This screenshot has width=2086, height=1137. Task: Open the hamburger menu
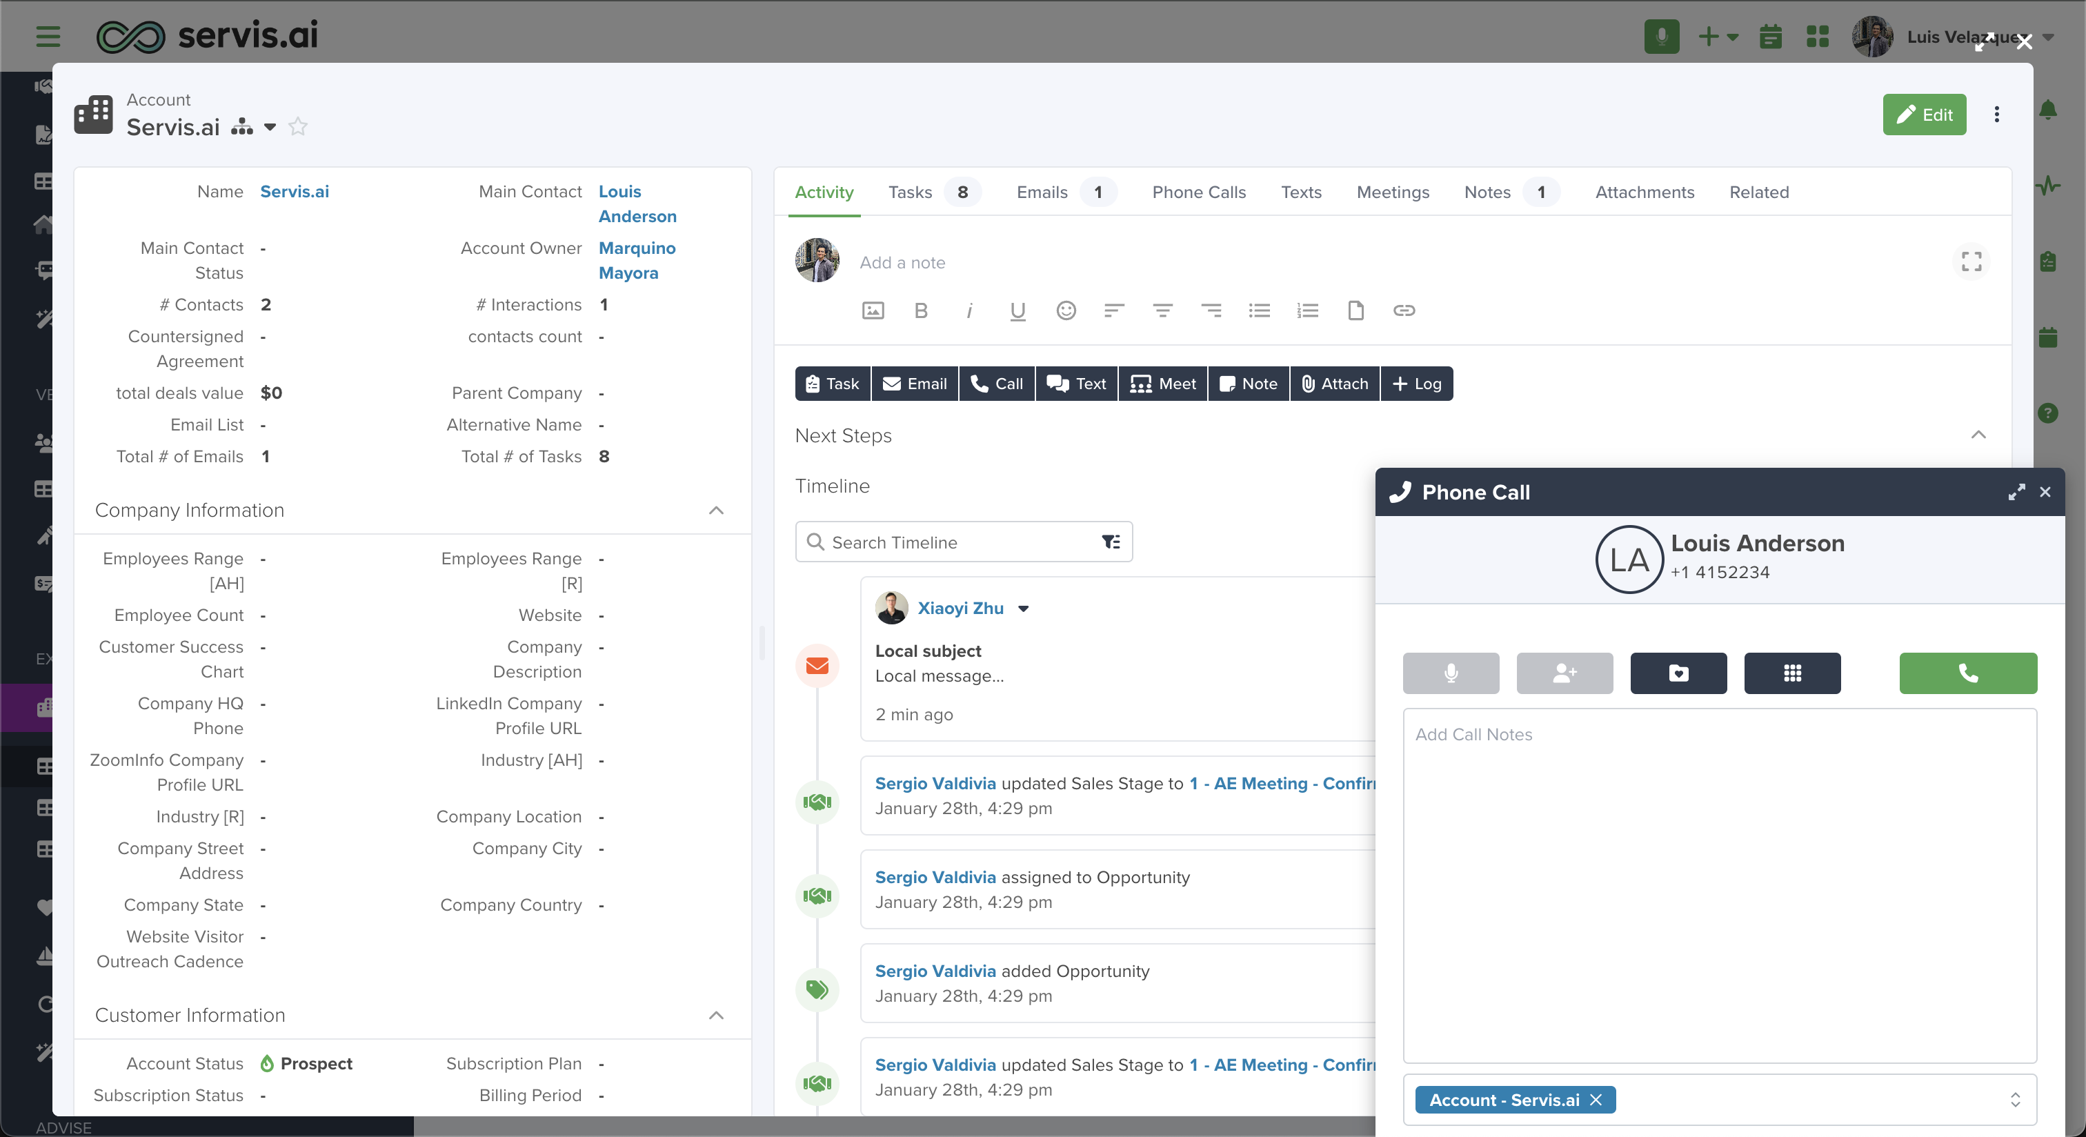[48, 37]
